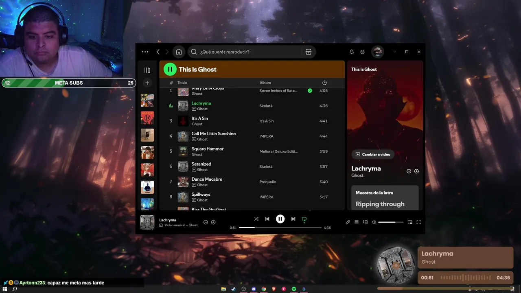
Task: Open first library playlist thumbnail
Action: [x=147, y=100]
